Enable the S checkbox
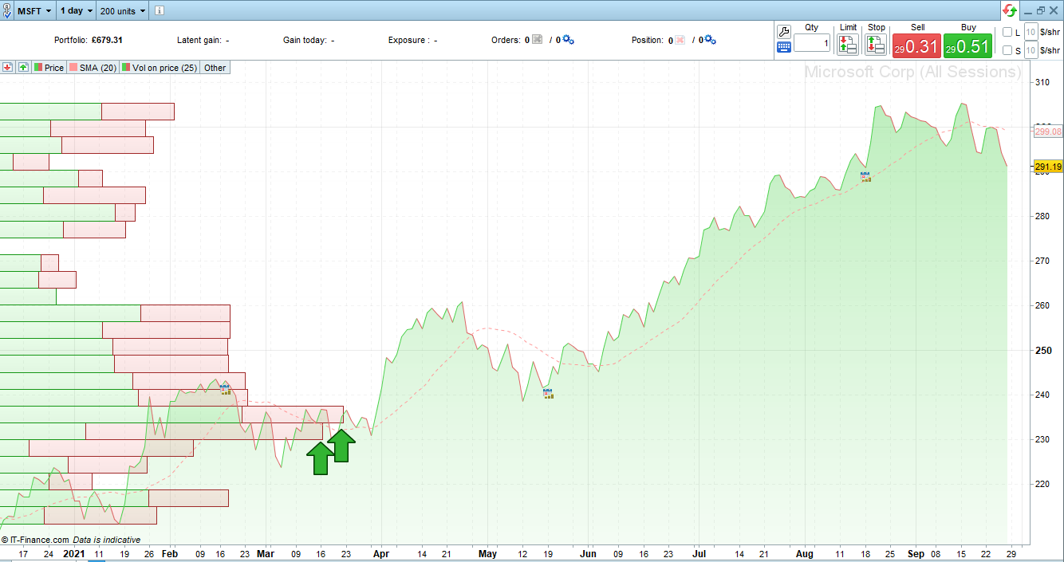 pyautogui.click(x=1007, y=50)
